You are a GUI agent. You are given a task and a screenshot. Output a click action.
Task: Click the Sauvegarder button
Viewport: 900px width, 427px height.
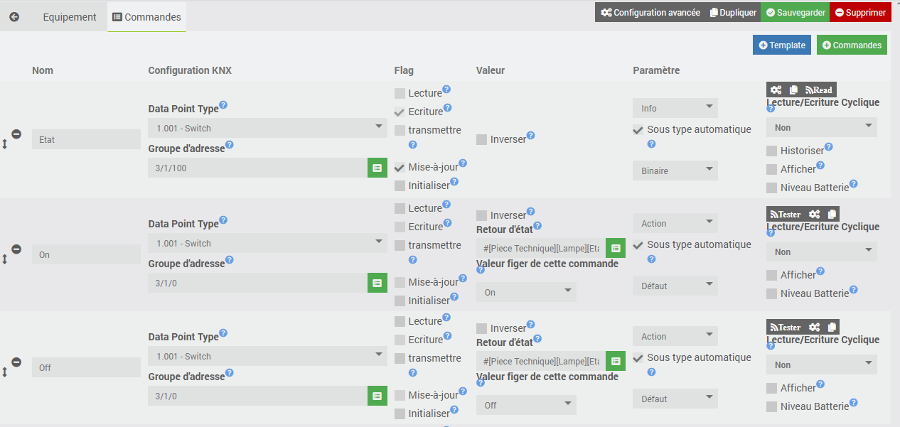coord(795,12)
